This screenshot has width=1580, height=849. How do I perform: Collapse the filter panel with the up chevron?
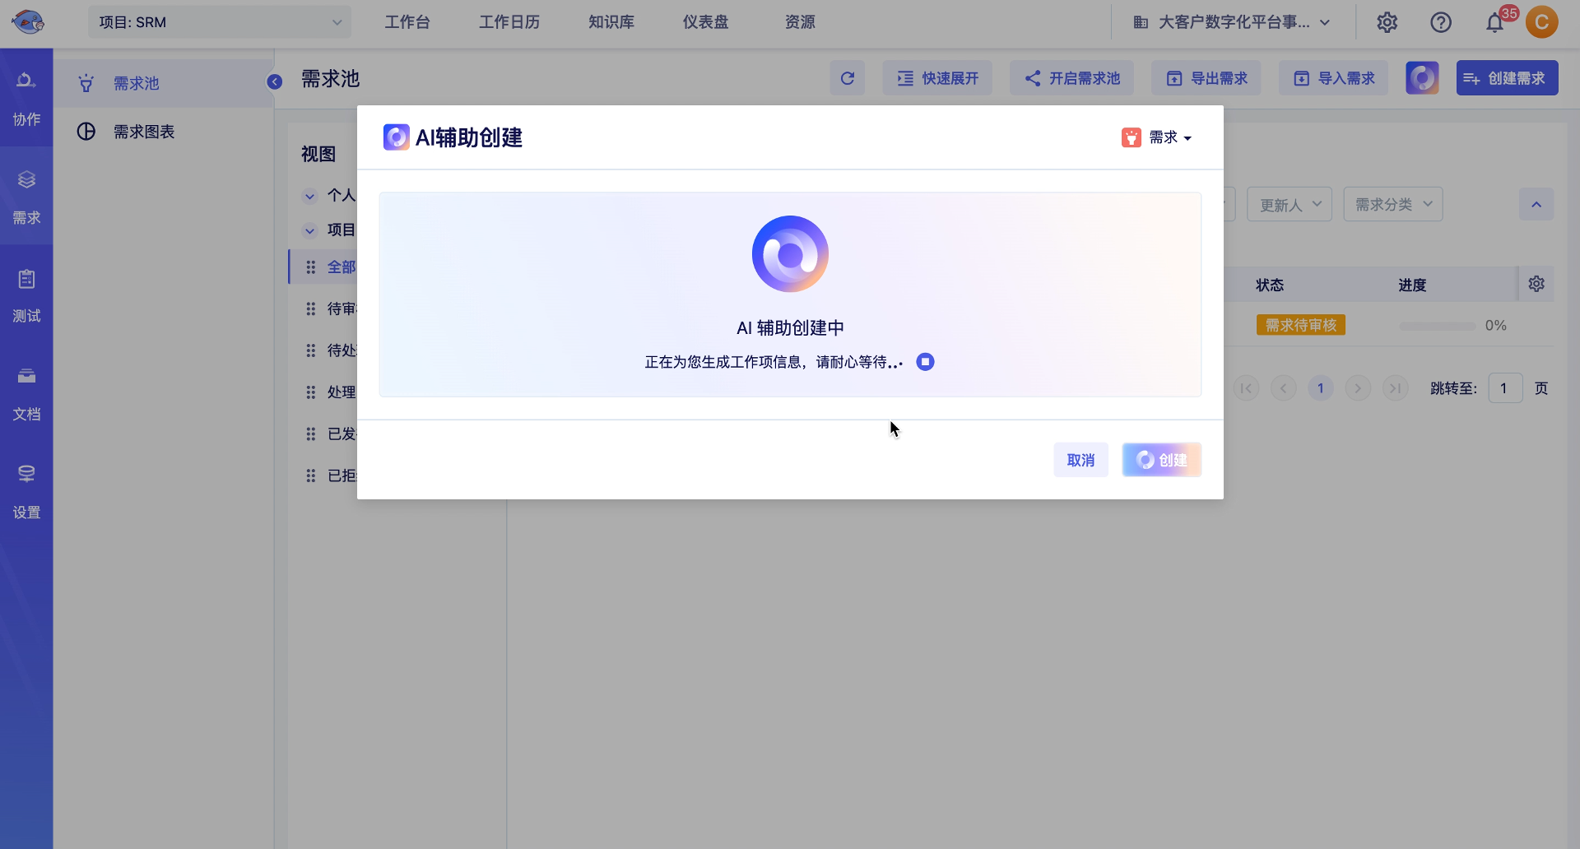(x=1536, y=205)
